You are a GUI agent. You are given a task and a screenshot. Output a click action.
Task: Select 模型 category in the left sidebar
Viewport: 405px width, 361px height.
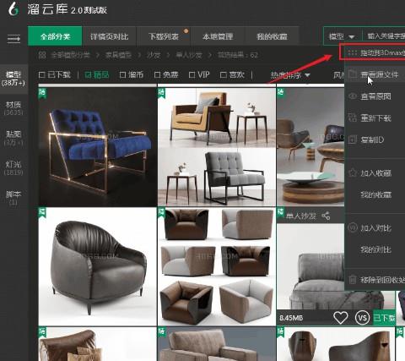coord(13,79)
